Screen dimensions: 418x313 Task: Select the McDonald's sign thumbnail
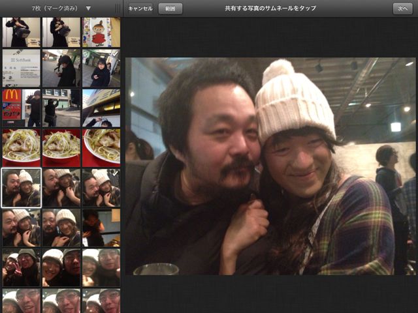pyautogui.click(x=22, y=108)
